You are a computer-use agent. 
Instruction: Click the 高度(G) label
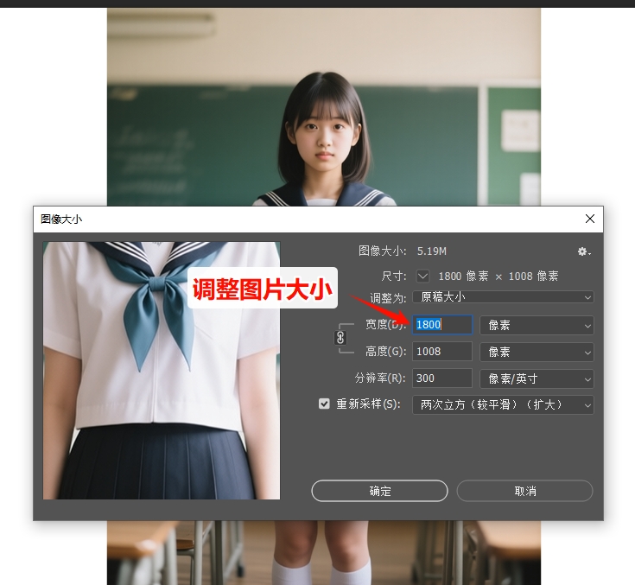[385, 351]
